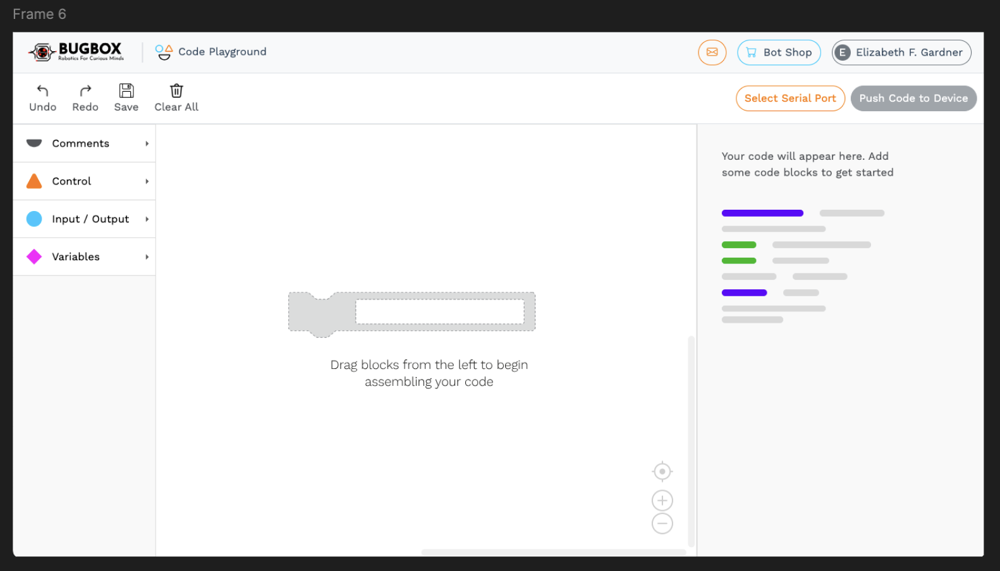Open the Variables blocks menu
Image resolution: width=1000 pixels, height=571 pixels.
coord(84,257)
